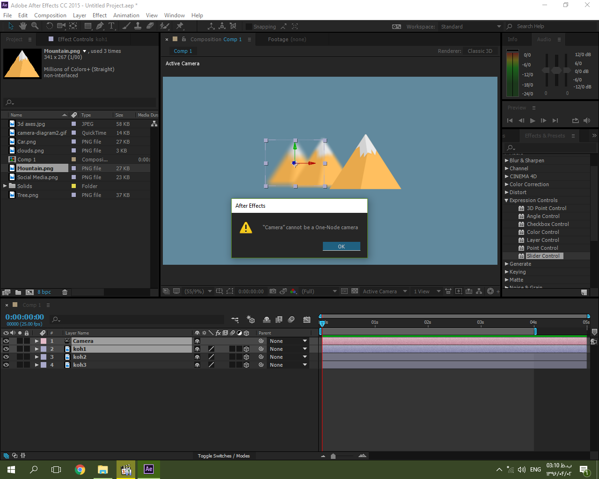Screen dimensions: 599x479
Task: Toggle 3D layer switch for koh3
Action: tap(246, 365)
